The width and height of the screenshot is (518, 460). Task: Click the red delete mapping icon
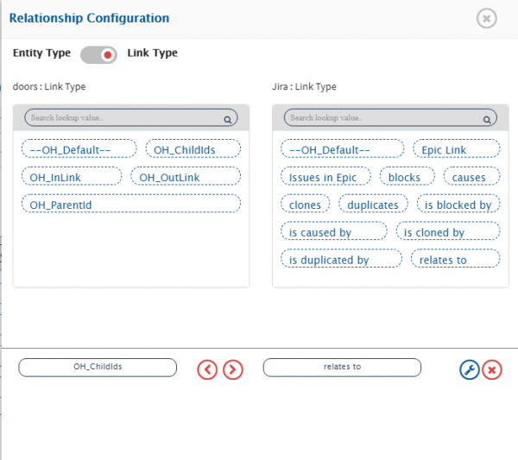492,369
